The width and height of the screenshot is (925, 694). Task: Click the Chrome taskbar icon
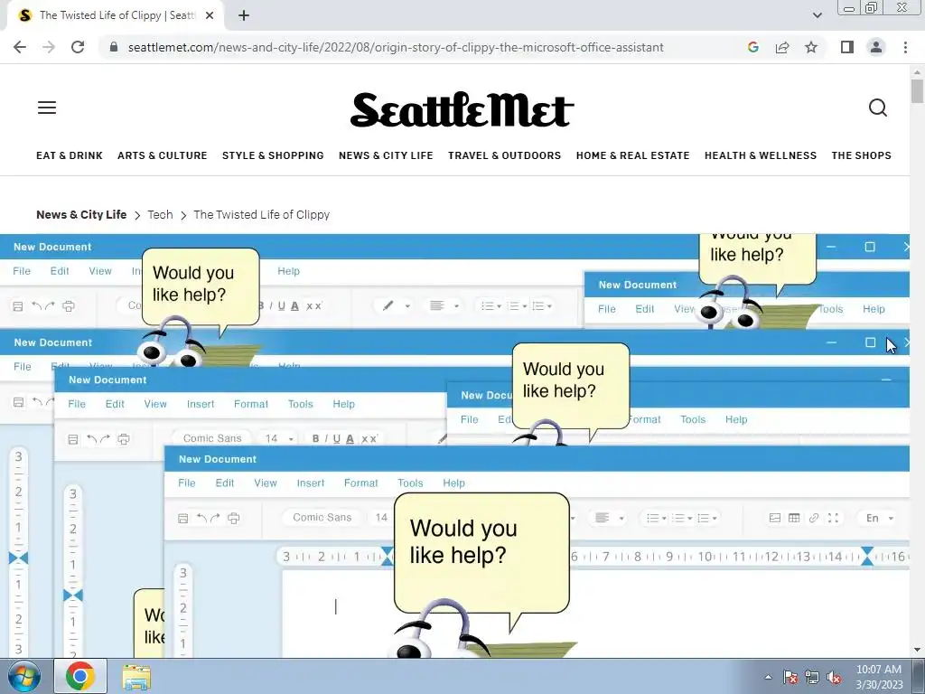80,676
